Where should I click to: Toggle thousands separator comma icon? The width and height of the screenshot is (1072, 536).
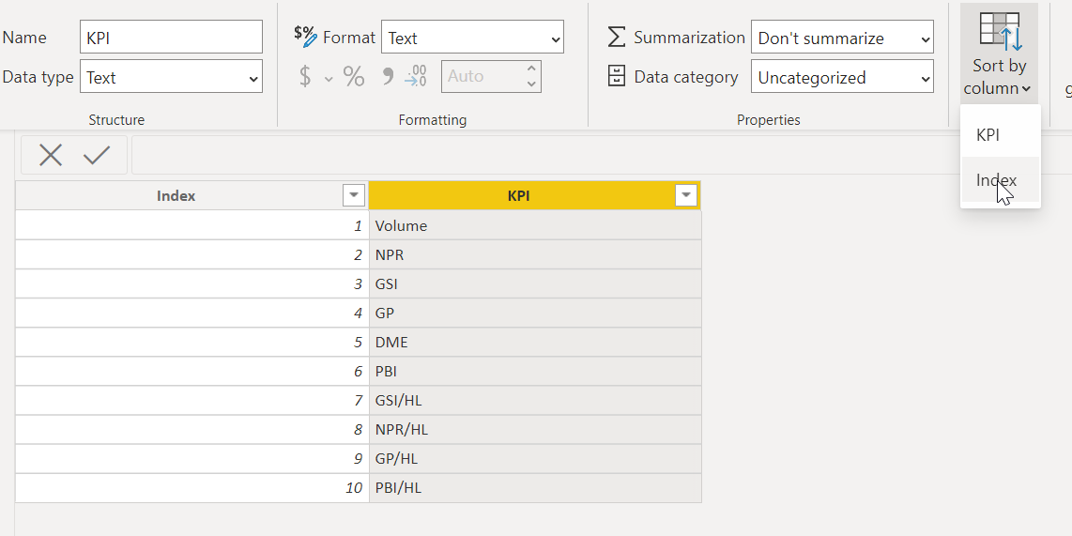click(x=388, y=76)
